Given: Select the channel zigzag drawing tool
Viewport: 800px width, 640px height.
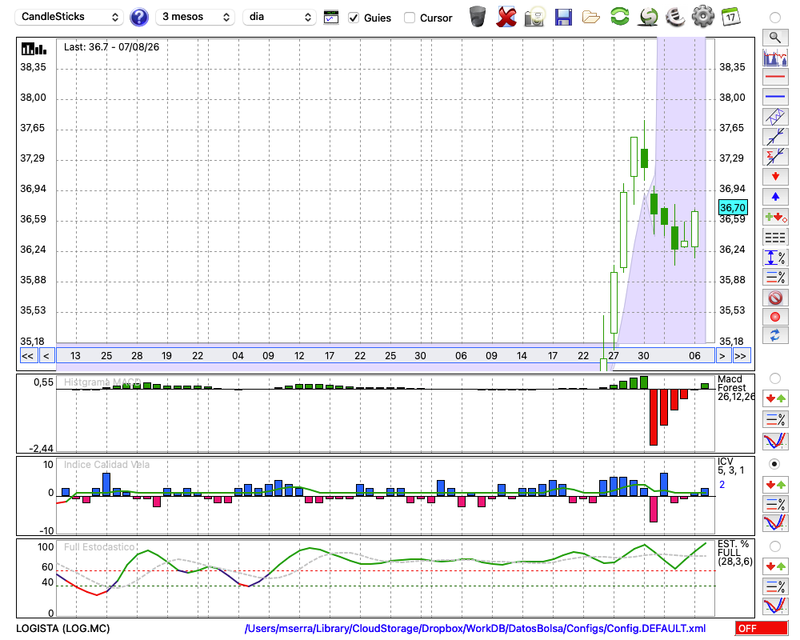Looking at the screenshot, I should click(x=775, y=117).
